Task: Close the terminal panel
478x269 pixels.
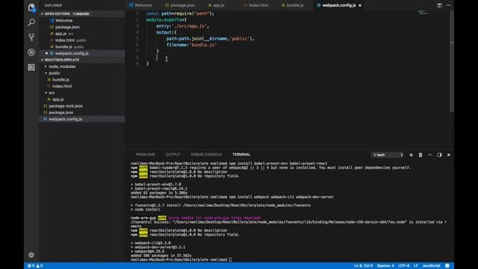Action: coord(449,155)
